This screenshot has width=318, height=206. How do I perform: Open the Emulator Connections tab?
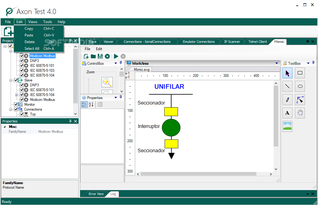pos(199,42)
